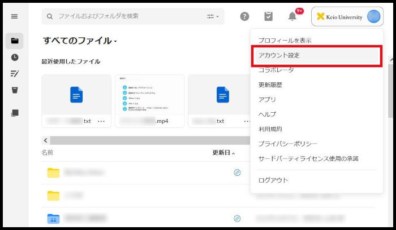Open search filter options dropdown
Viewport: 396px width, 230px height.
(213, 16)
